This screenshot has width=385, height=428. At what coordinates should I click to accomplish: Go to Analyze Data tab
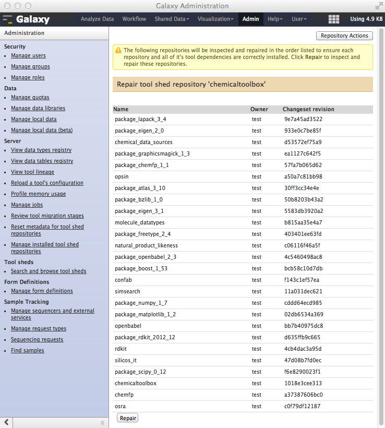point(97,19)
